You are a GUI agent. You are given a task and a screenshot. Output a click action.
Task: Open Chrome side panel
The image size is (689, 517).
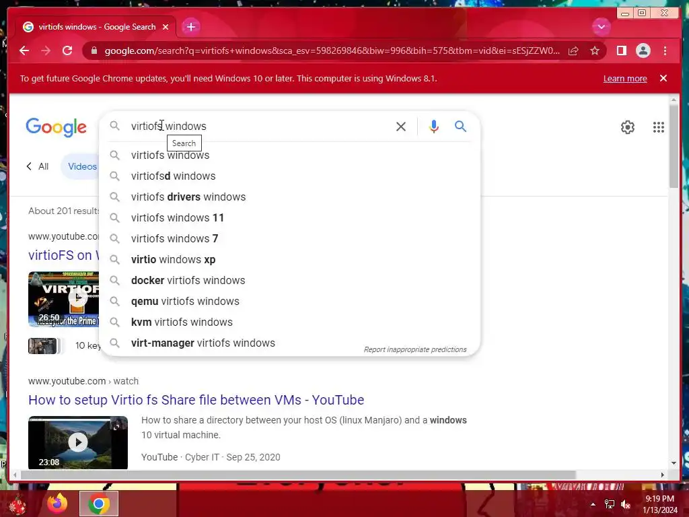[621, 50]
